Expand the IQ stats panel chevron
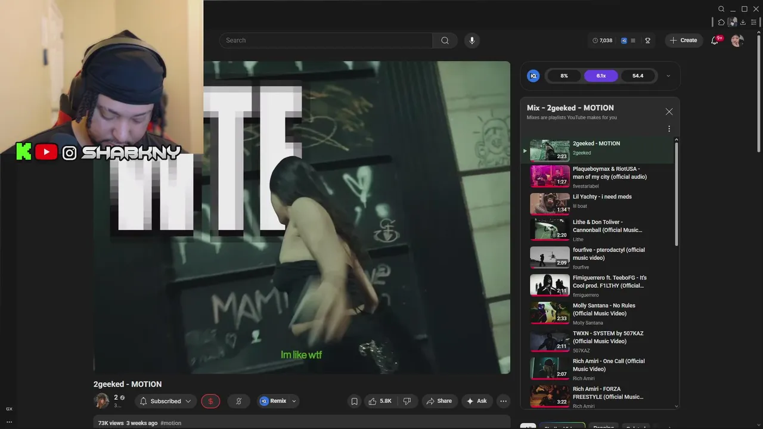The width and height of the screenshot is (763, 429). [668, 76]
